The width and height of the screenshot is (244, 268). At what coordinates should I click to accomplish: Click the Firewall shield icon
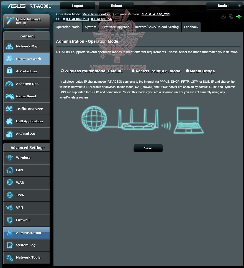[x=10, y=220]
